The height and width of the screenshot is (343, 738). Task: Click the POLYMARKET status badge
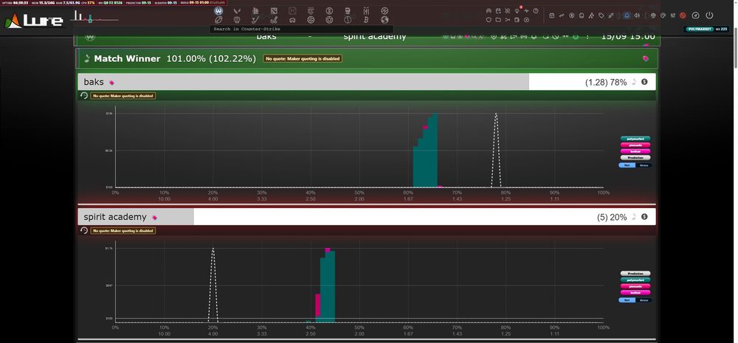click(700, 30)
